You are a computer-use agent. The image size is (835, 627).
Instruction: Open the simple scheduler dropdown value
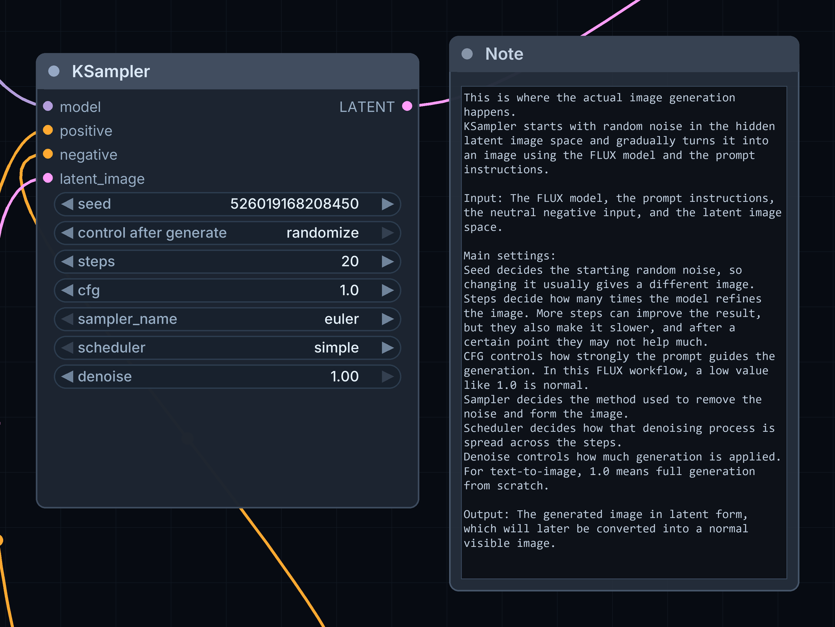pyautogui.click(x=336, y=347)
